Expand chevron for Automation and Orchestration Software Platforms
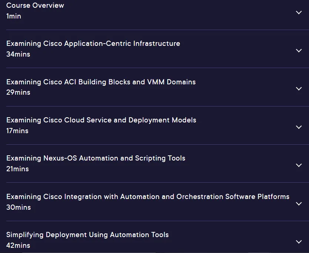309x253 pixels. (299, 203)
